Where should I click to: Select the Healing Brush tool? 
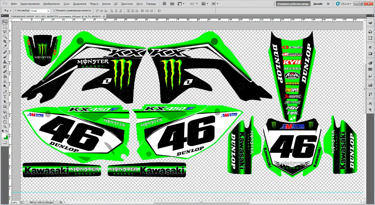click(x=5, y=52)
